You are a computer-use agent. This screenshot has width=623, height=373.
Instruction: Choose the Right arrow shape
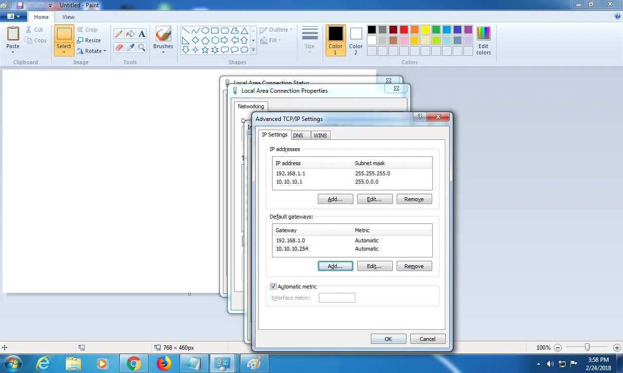tap(225, 40)
